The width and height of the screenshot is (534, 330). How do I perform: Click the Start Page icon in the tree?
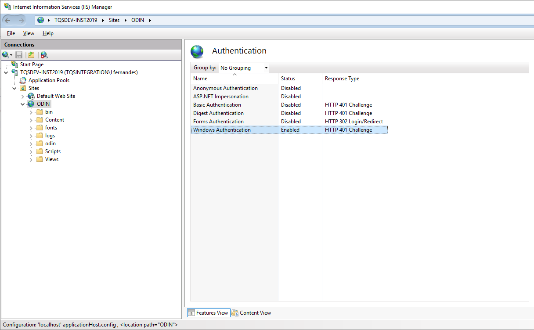[x=15, y=65]
